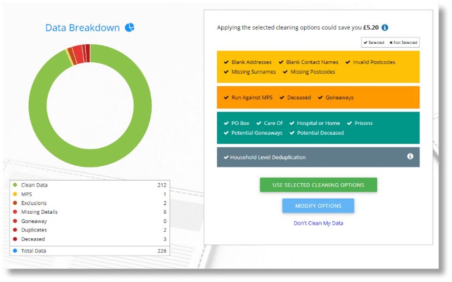Toggle Household Level Deduplication
Screen dimensions: 452x282
pyautogui.click(x=265, y=157)
